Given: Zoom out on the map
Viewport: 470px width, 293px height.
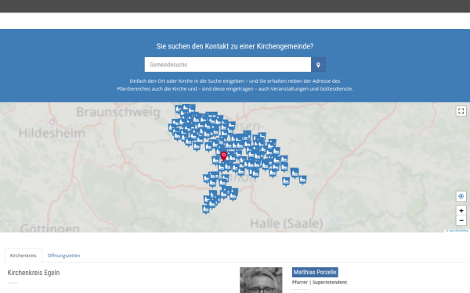Looking at the screenshot, I should point(461,220).
